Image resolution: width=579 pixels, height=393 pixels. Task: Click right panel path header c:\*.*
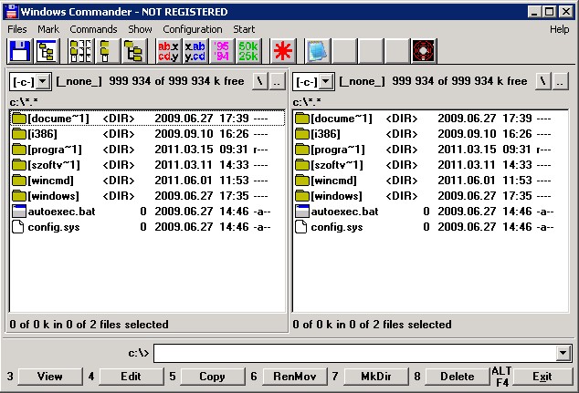click(x=307, y=102)
